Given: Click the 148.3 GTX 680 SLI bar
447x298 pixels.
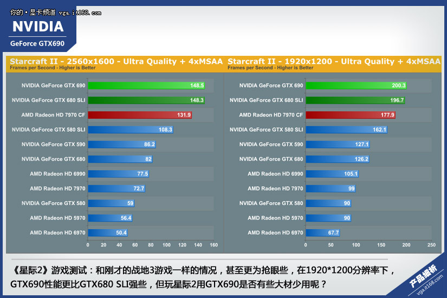Looking at the screenshot, I should point(146,100).
